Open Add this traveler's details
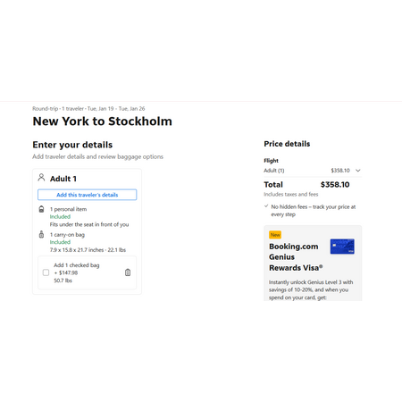Viewport: 402px width, 402px height. pos(88,195)
